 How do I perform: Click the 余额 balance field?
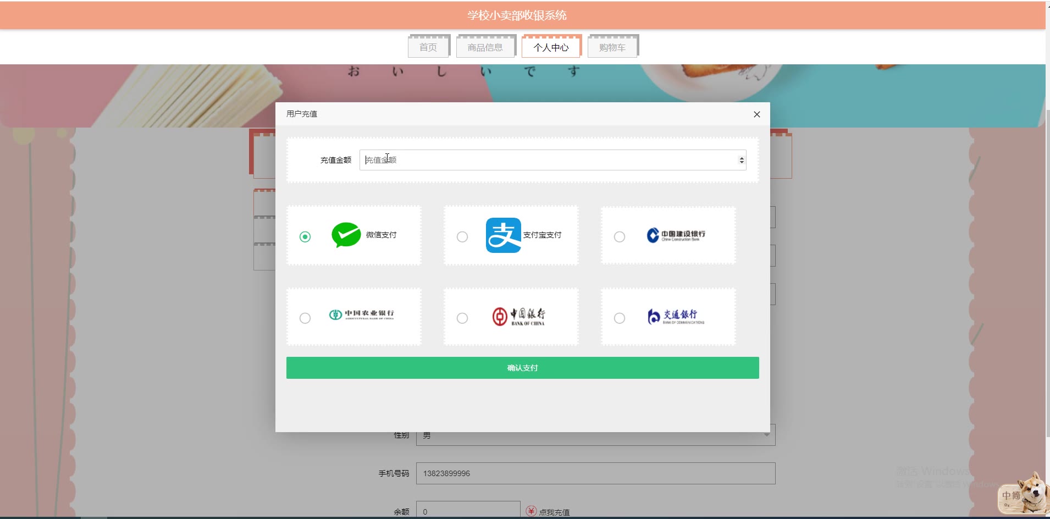point(468,510)
